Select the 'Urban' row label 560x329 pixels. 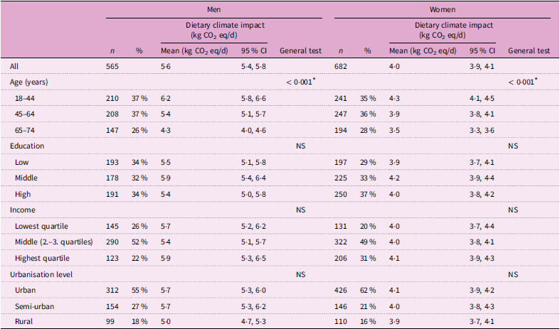[26, 289]
